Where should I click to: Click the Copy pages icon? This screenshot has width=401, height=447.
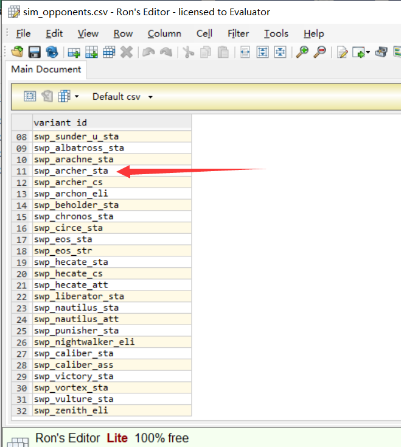pyautogui.click(x=206, y=52)
